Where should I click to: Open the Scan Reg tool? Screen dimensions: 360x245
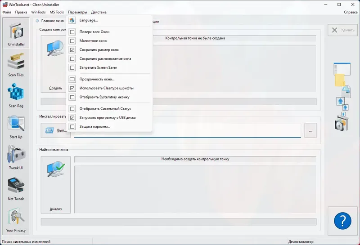click(16, 96)
